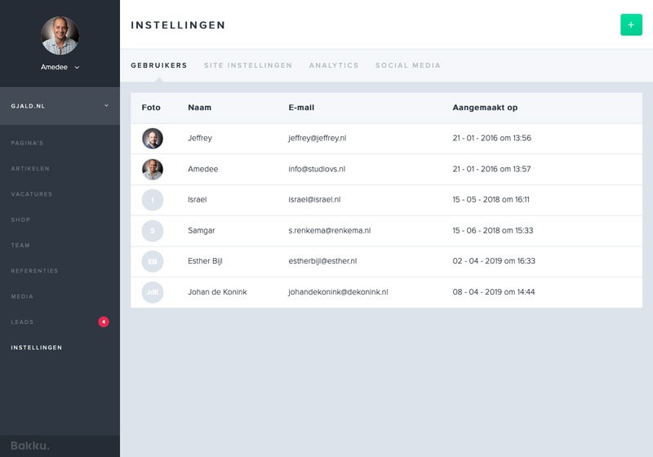Open the Shop sidebar item
653x457 pixels.
[x=20, y=220]
